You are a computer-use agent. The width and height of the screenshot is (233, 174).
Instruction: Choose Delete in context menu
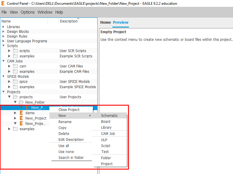tap(71, 134)
